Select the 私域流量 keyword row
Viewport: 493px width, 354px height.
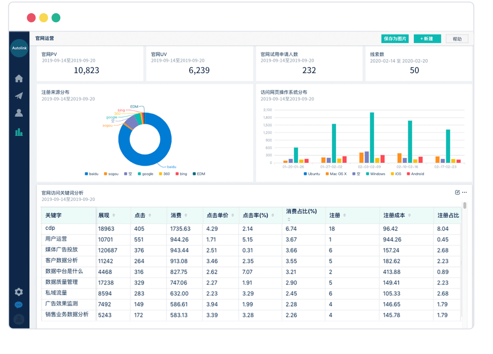pos(251,293)
